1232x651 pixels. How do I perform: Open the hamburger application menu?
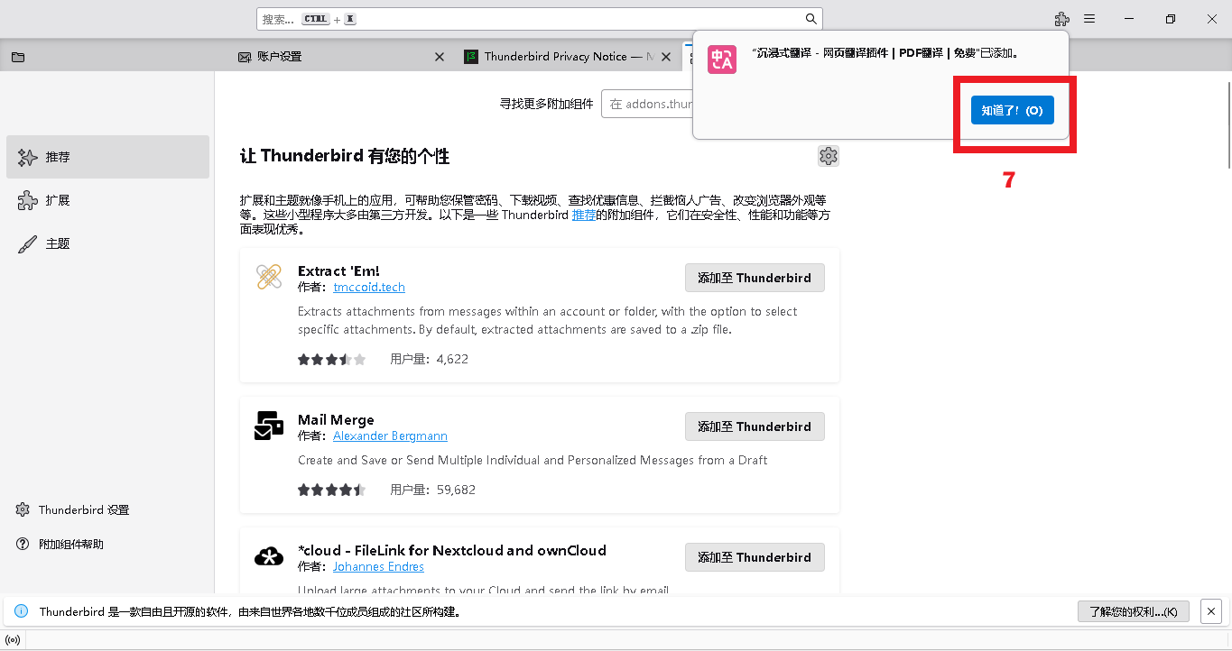click(1089, 19)
